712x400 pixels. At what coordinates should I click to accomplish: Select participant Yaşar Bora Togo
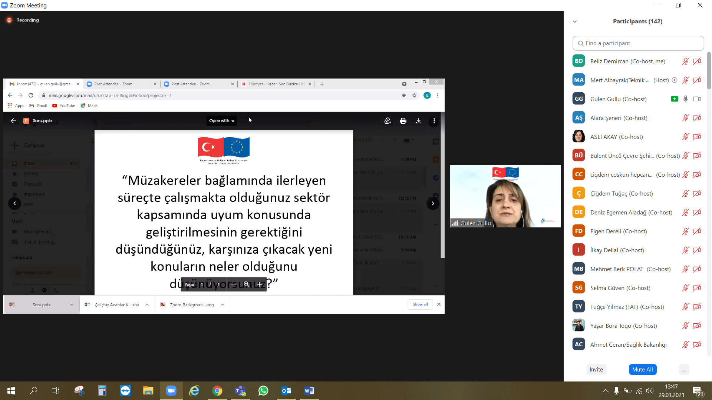[x=638, y=326]
